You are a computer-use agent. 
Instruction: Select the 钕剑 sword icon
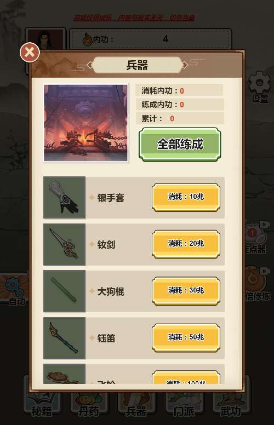tap(64, 244)
